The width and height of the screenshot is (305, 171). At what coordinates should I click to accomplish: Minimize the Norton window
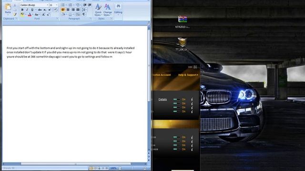tap(190, 67)
